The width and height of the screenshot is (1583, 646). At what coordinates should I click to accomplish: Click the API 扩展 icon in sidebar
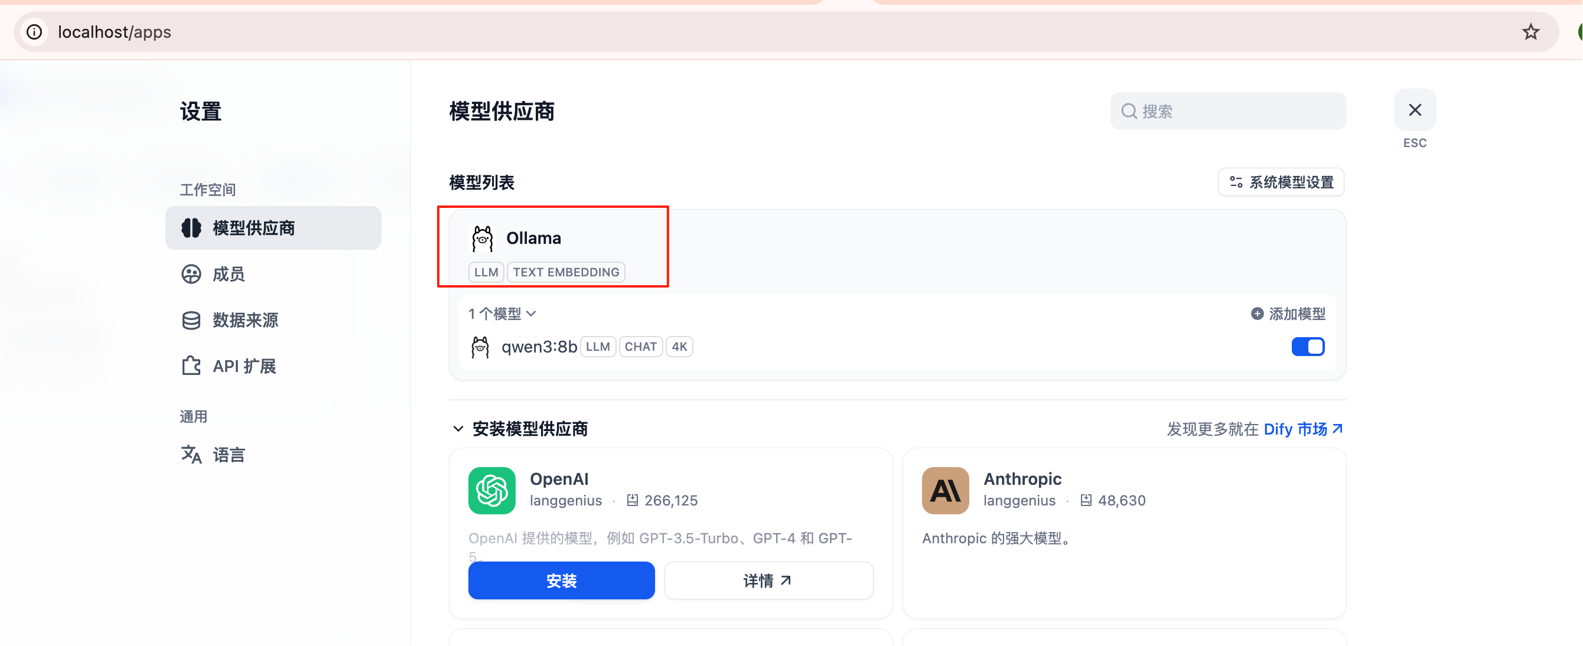[191, 366]
